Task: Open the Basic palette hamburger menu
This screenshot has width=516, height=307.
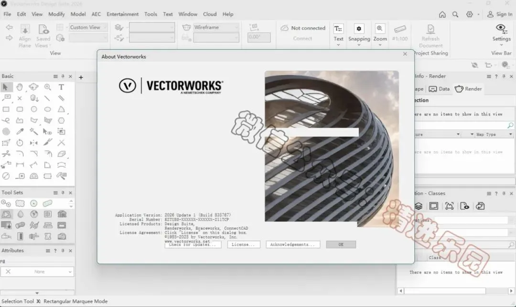Action: click(55, 76)
